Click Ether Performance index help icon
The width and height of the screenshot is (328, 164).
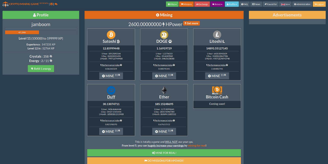point(174,120)
